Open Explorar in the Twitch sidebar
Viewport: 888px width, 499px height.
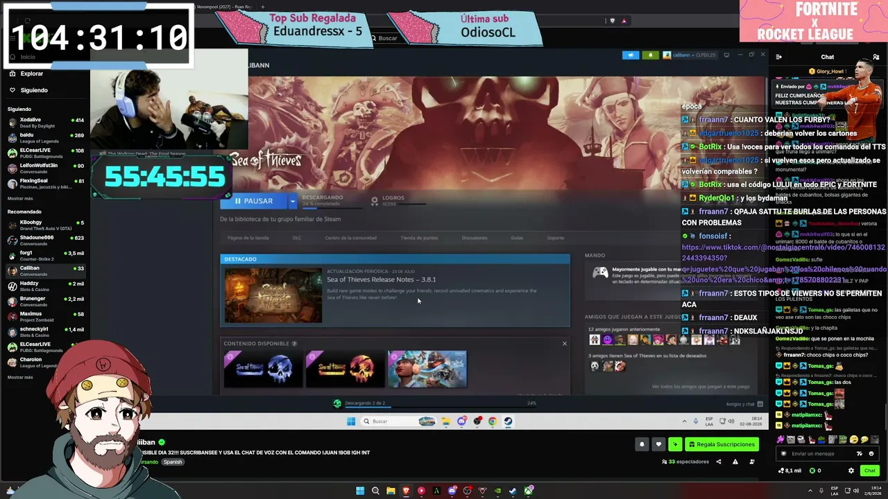[x=31, y=73]
